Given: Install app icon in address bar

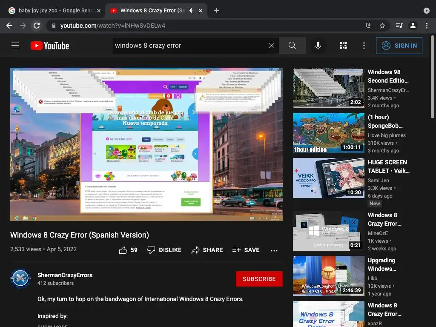Looking at the screenshot, I should tap(368, 26).
